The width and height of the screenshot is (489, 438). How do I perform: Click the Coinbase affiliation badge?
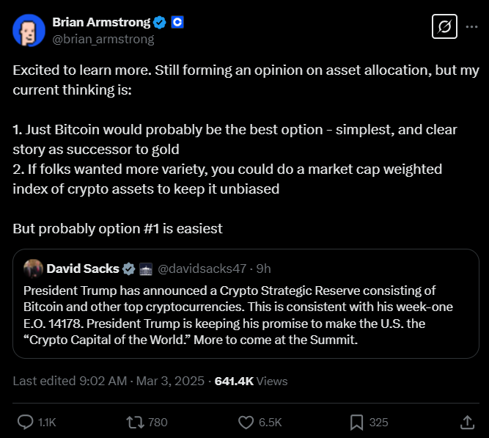(177, 22)
